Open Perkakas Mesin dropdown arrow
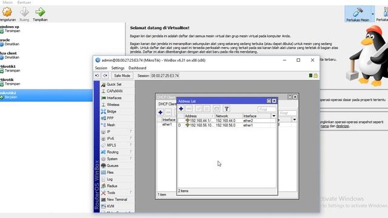Viewport: 388px width, 218px height. [373, 14]
